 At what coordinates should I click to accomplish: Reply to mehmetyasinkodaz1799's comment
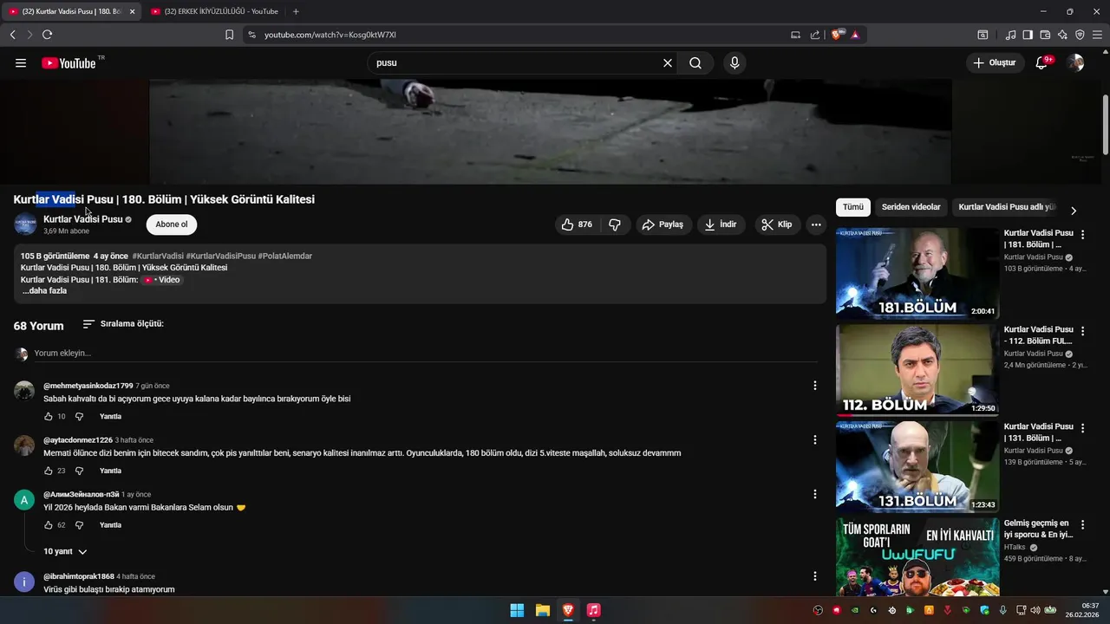[110, 417]
